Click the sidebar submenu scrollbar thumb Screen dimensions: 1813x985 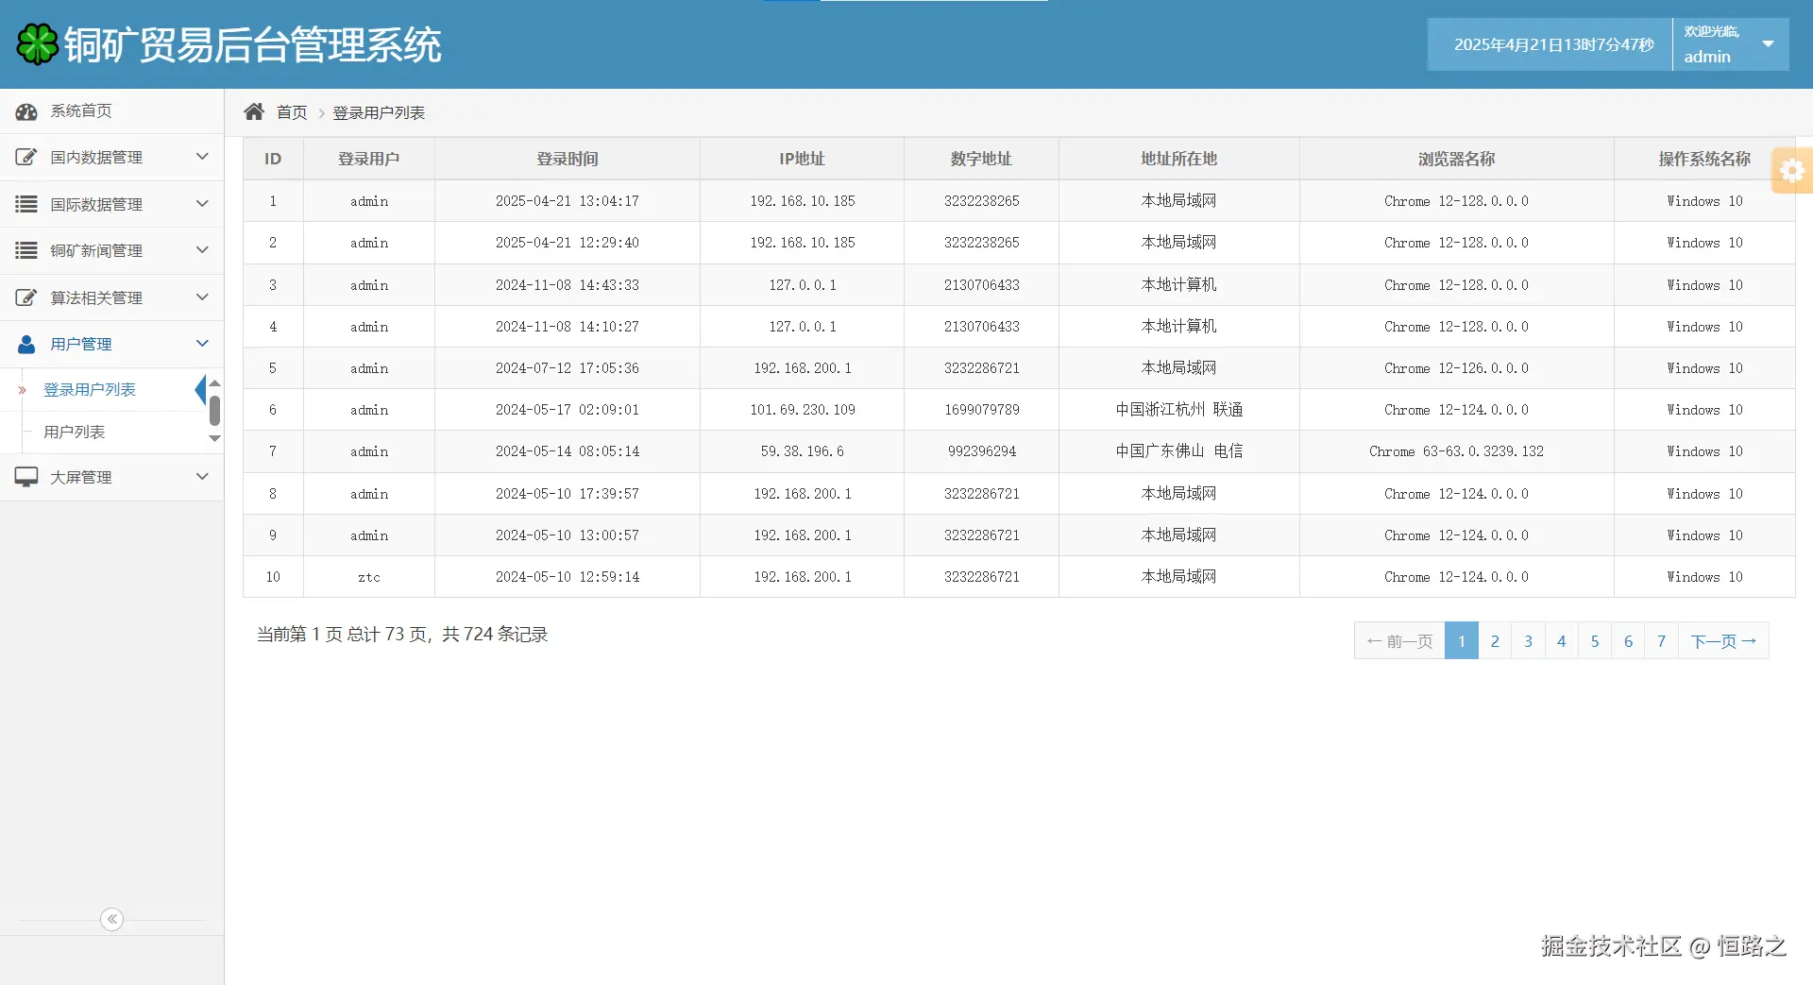(x=214, y=411)
